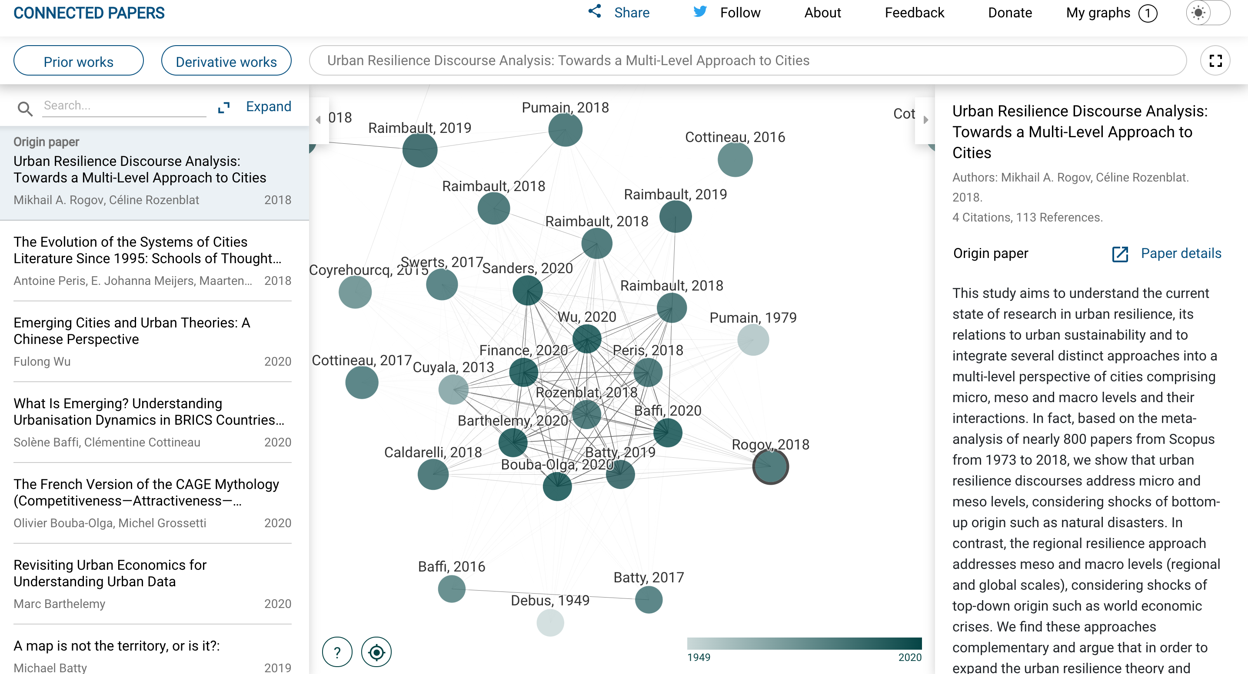
Task: Click the My graphs count badge
Action: (1148, 13)
